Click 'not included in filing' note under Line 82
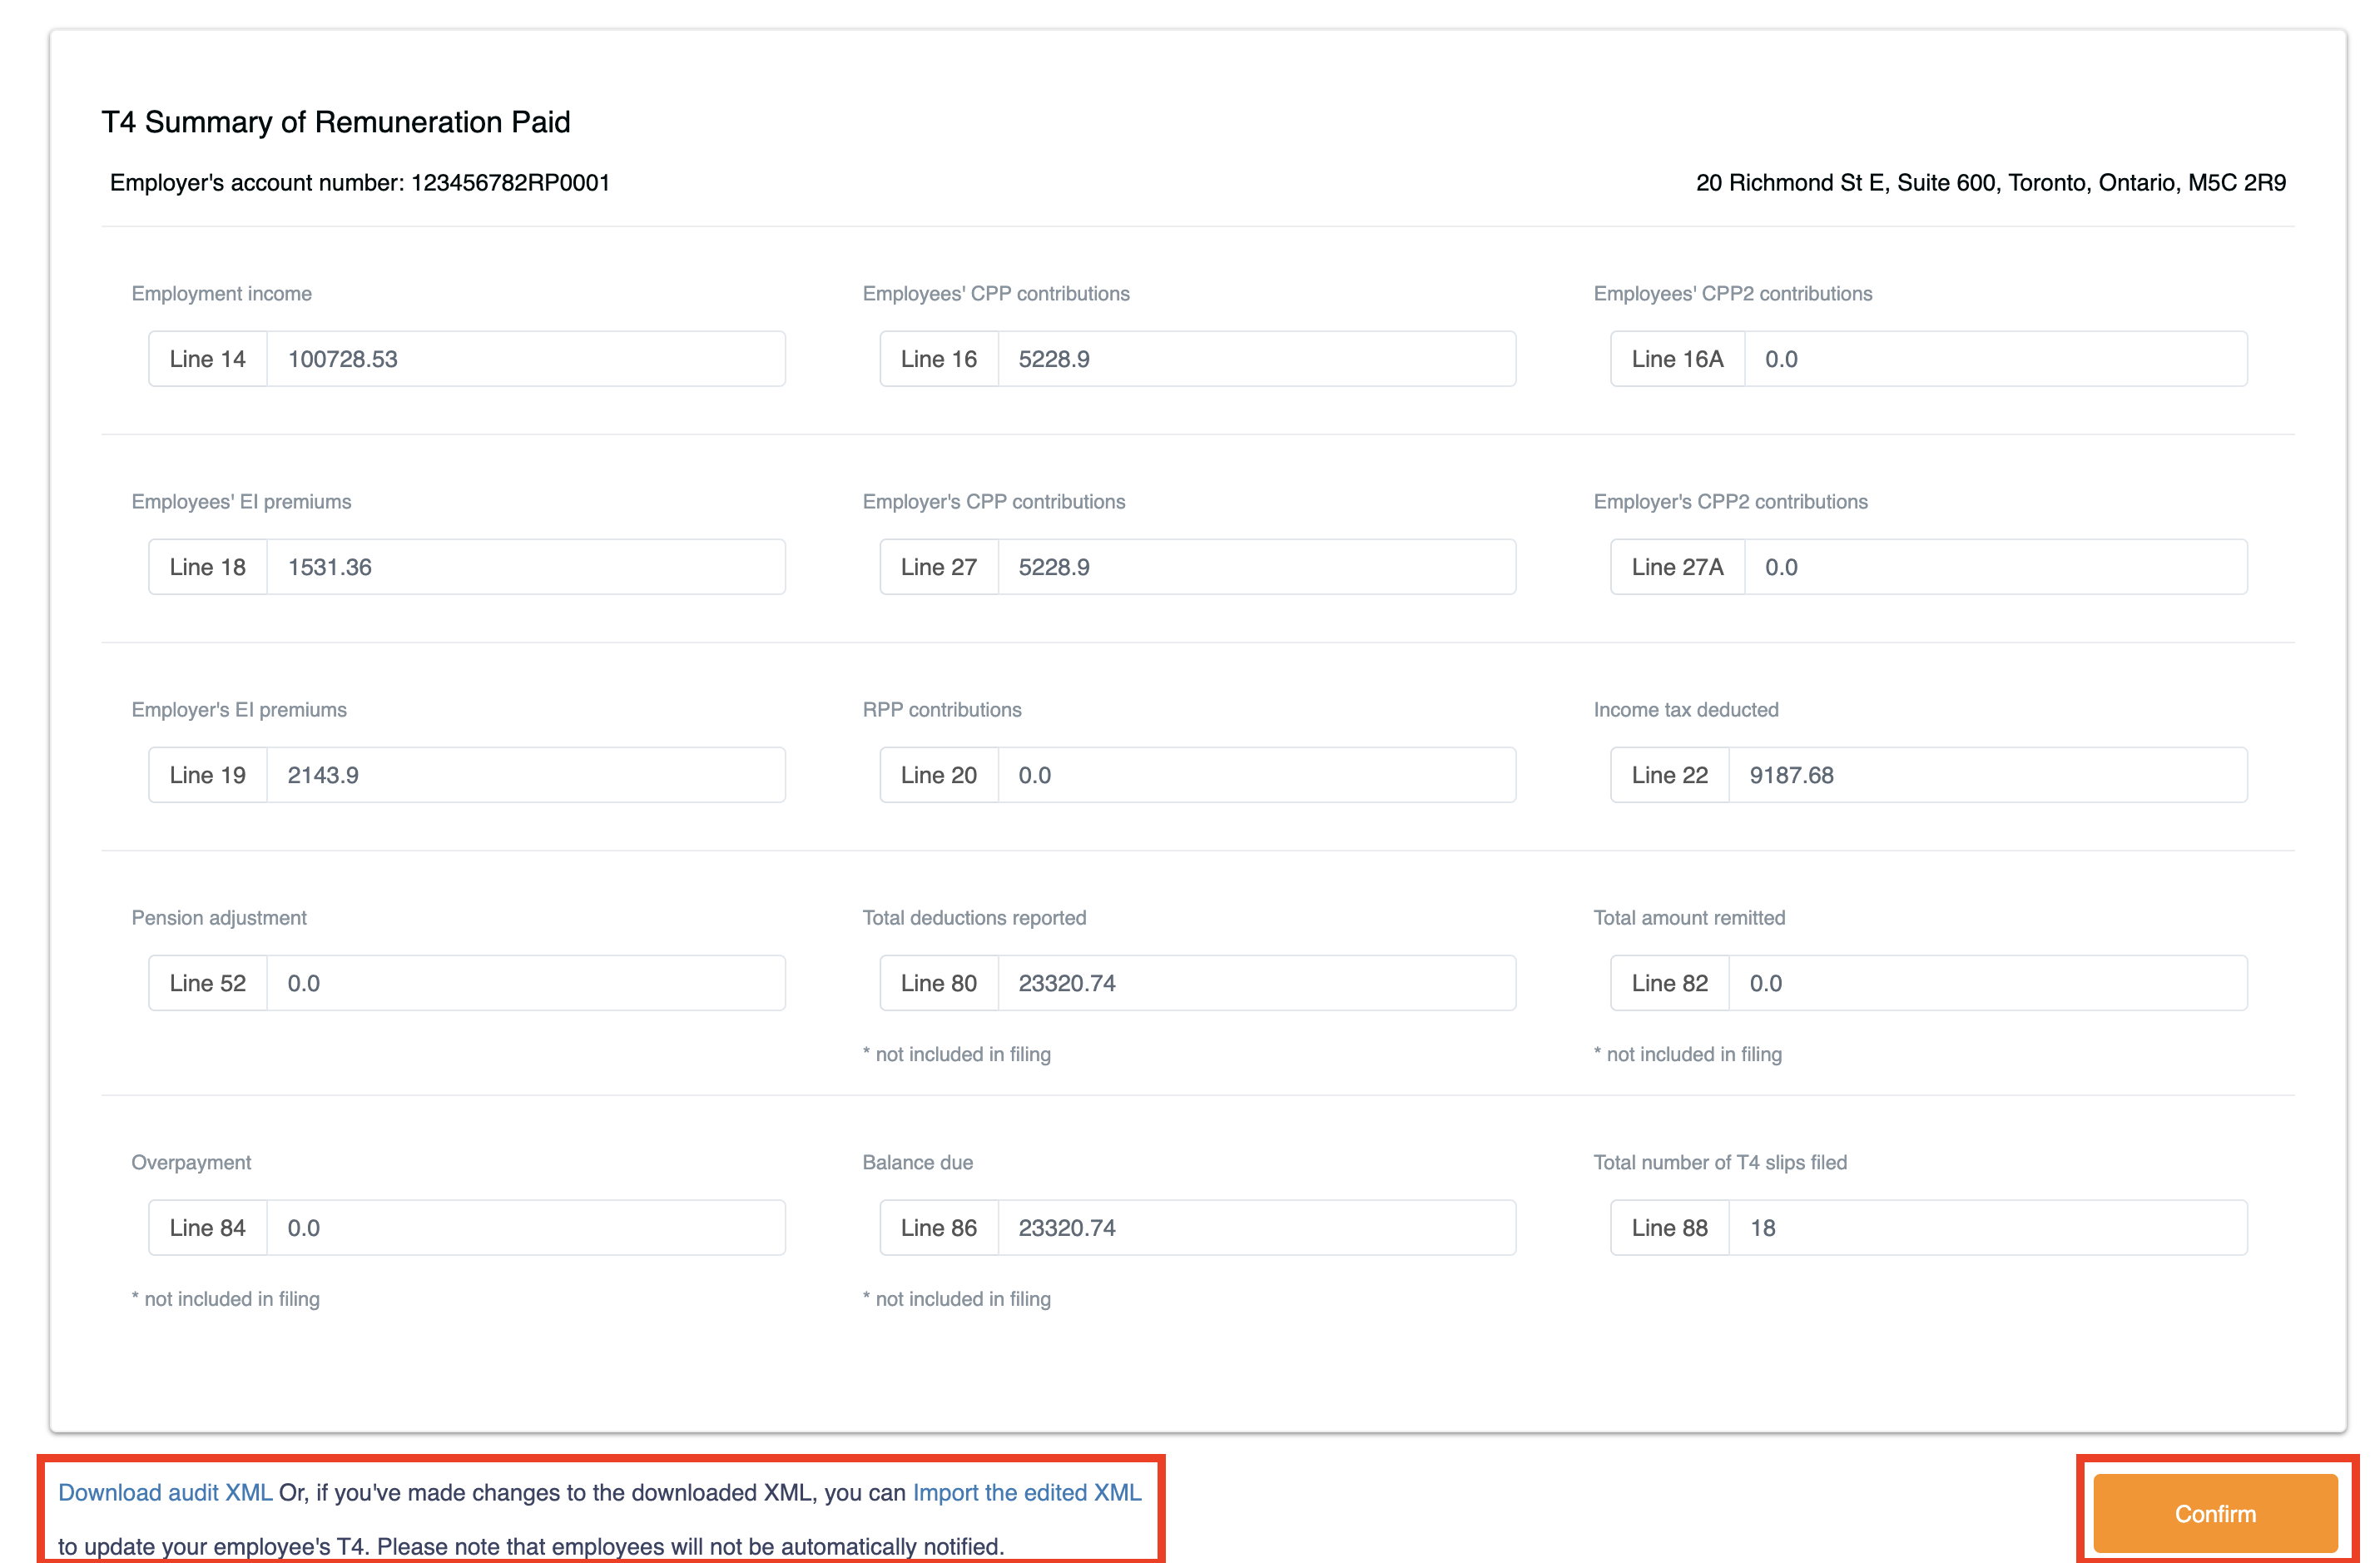Viewport: 2380px width, 1563px height. 1688,1055
